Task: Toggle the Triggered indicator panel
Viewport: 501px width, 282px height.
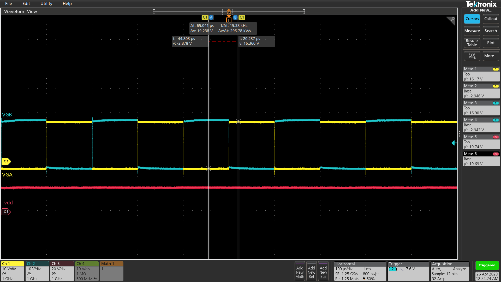Action: [487, 265]
